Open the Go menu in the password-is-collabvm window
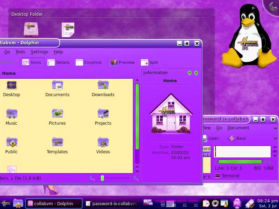Image resolution: width=279 pixels, height=209 pixels. pos(219,128)
